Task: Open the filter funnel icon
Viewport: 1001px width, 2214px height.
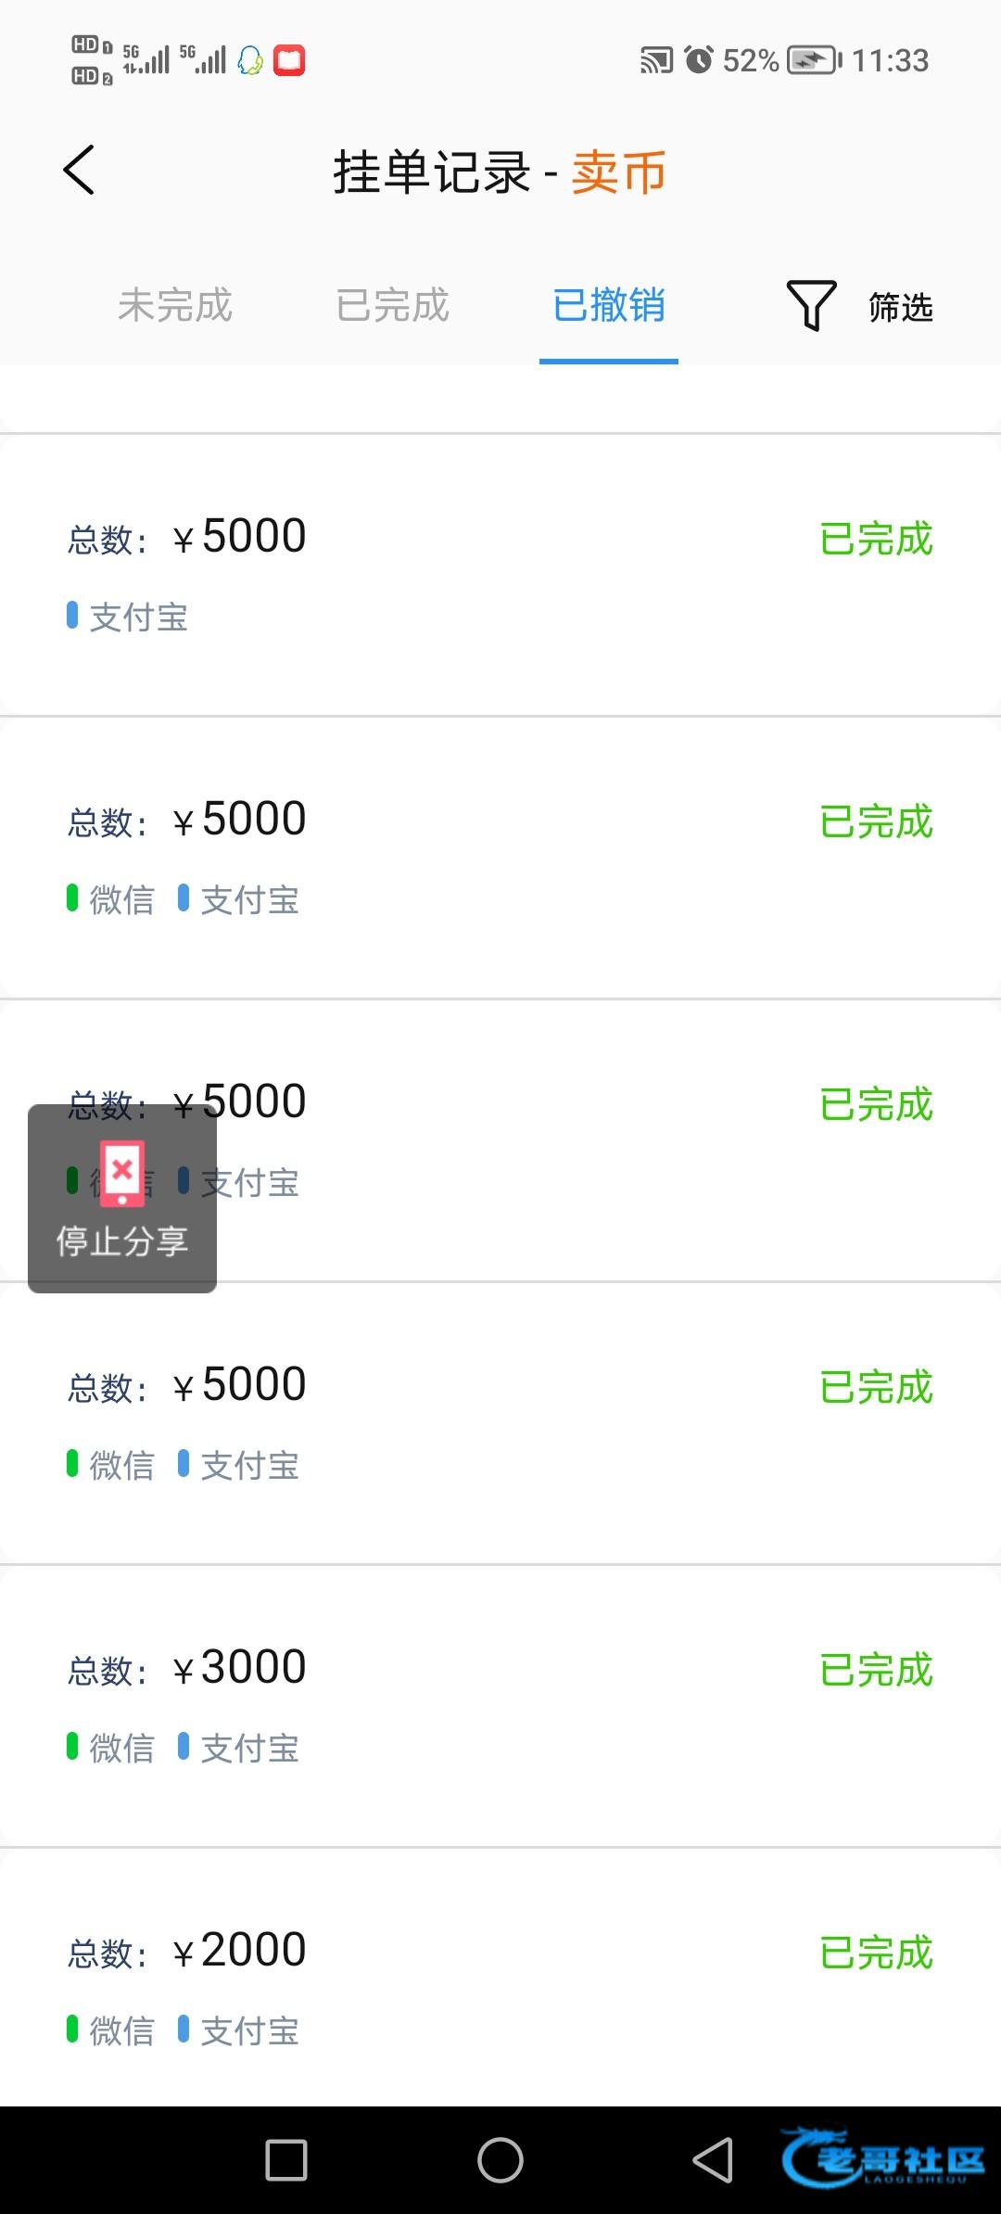Action: pos(811,305)
